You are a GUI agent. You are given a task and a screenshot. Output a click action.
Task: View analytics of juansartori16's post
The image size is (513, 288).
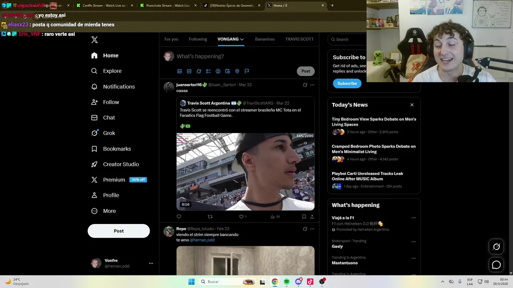275,217
